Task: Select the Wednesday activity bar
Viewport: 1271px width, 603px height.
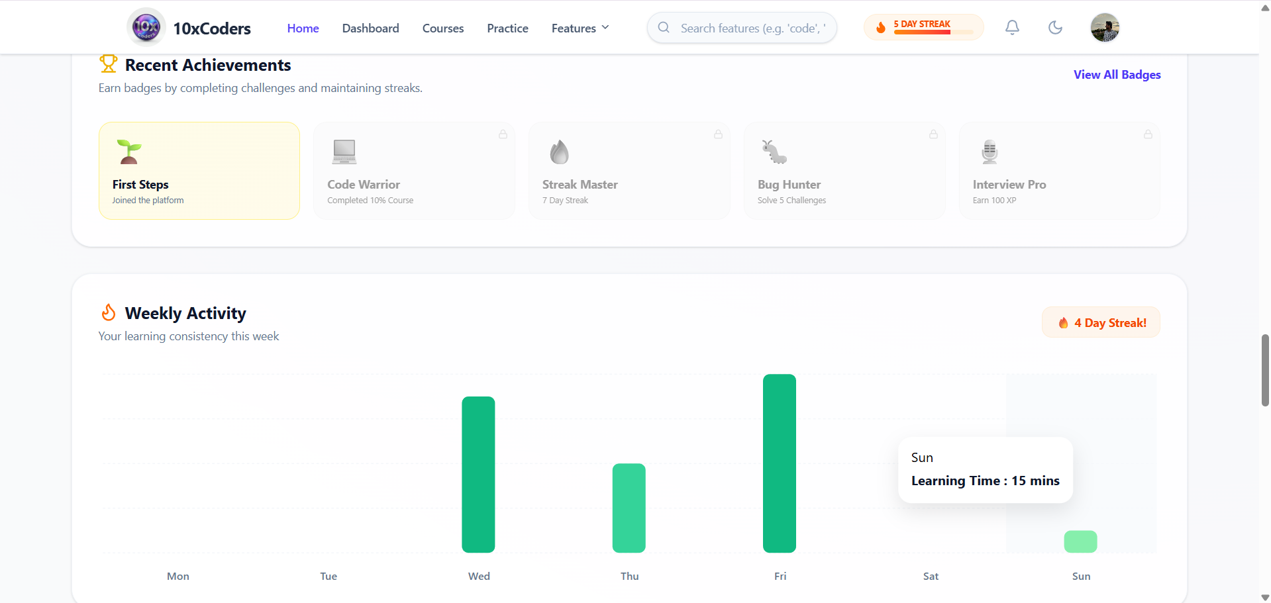Action: pos(478,475)
